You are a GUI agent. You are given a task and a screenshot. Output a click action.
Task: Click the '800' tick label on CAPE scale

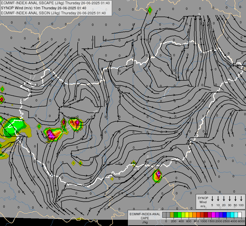point(196,221)
